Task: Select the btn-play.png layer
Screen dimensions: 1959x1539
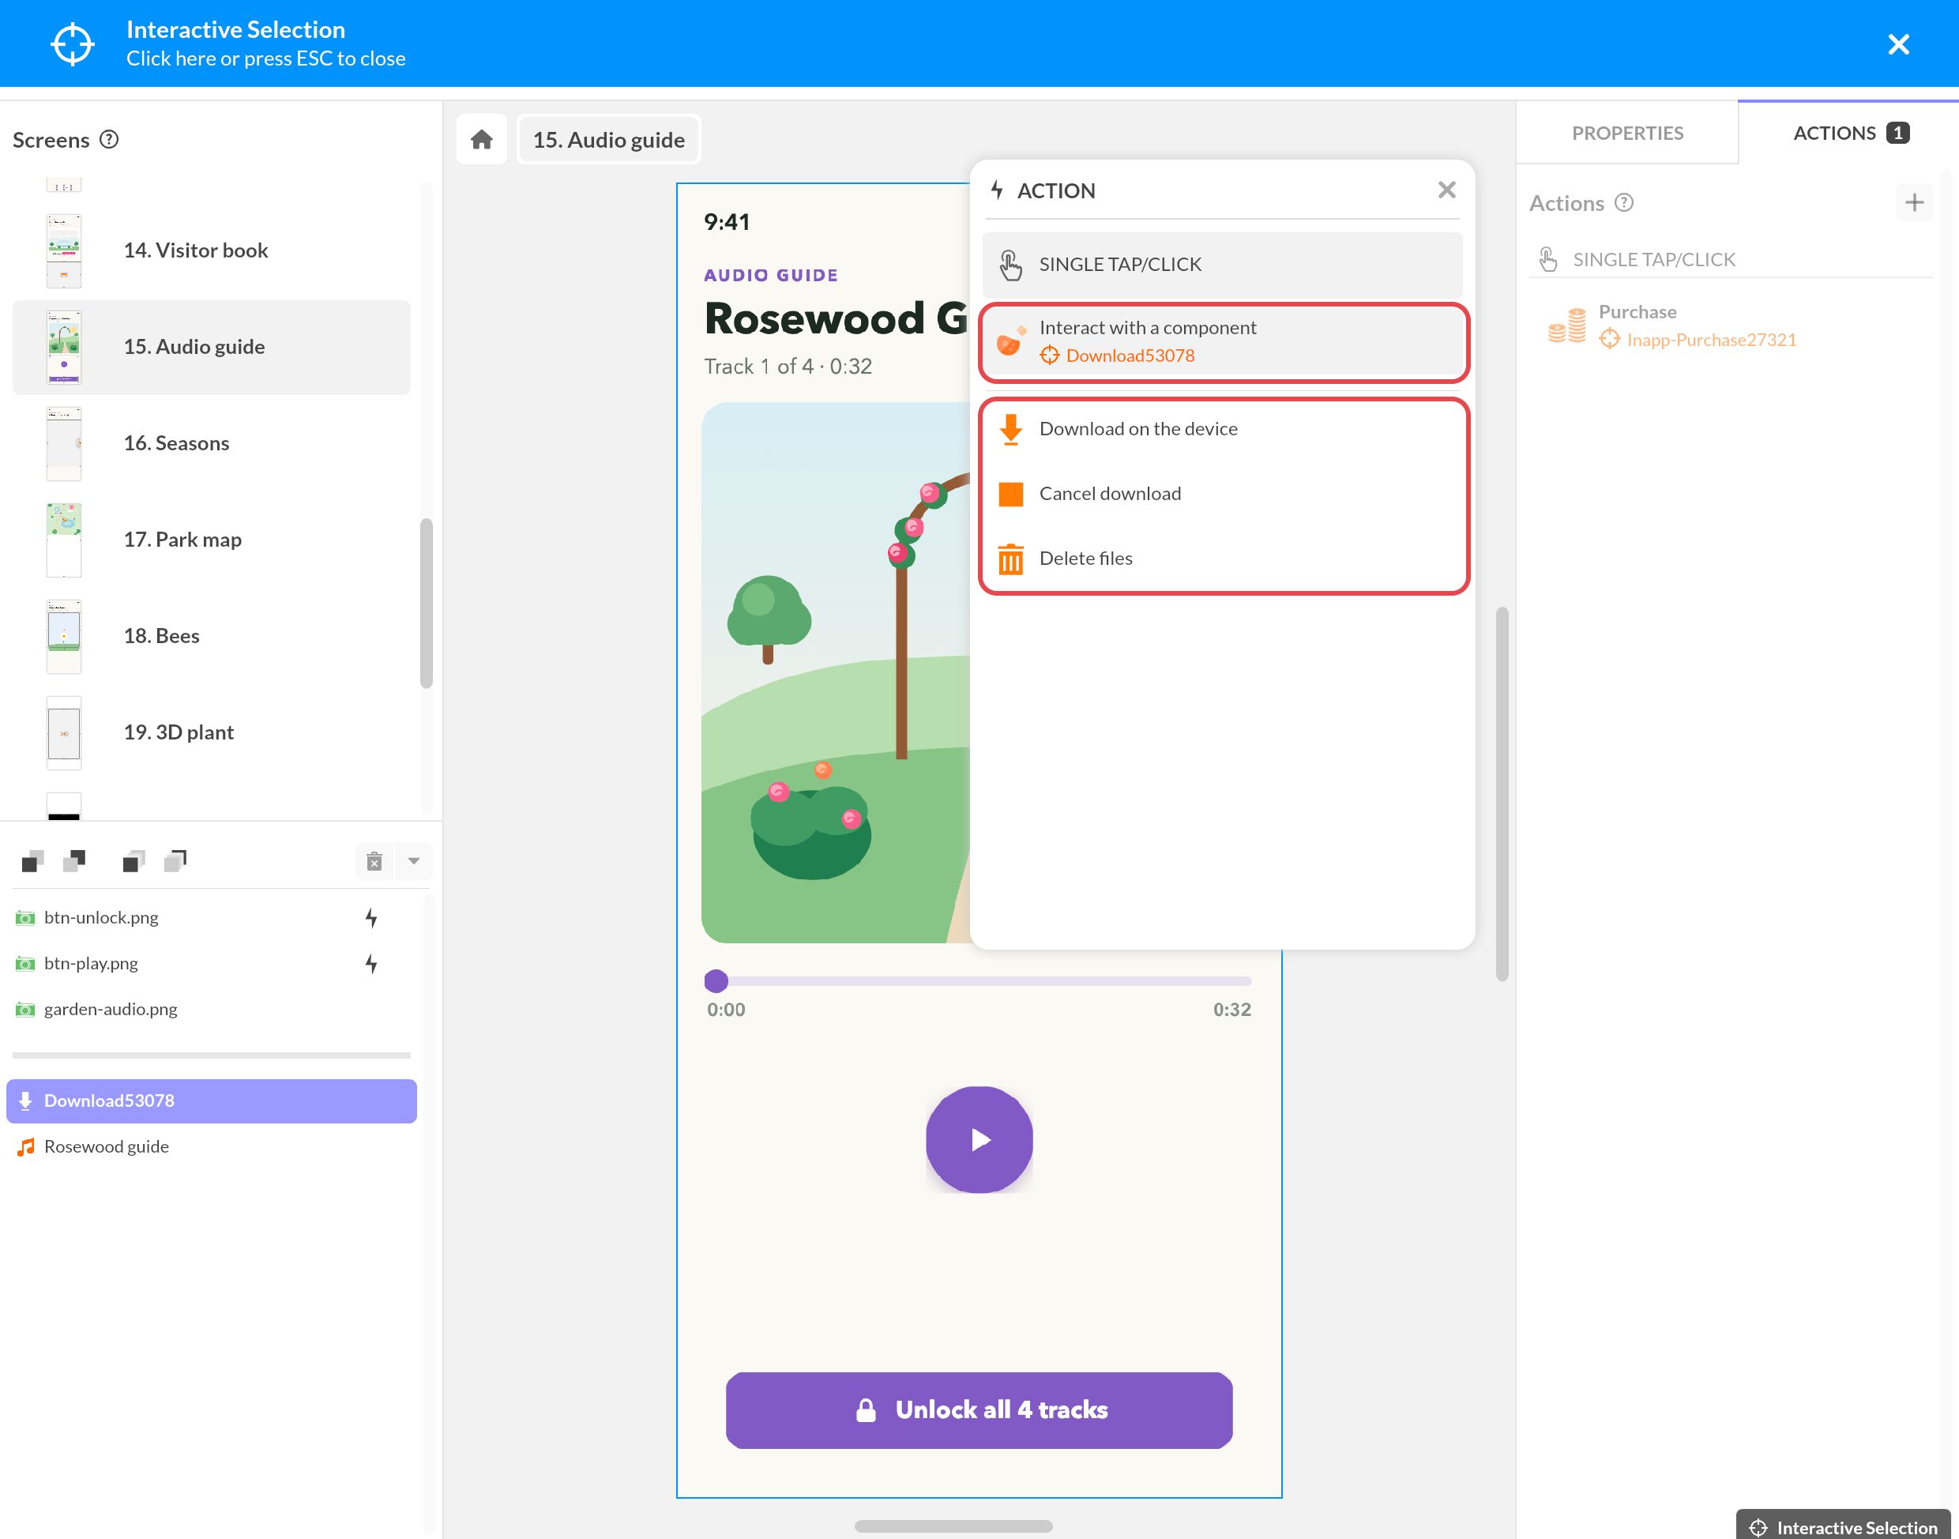Action: (212, 963)
